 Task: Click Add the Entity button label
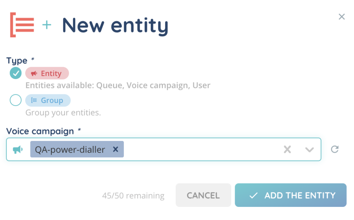(x=300, y=195)
